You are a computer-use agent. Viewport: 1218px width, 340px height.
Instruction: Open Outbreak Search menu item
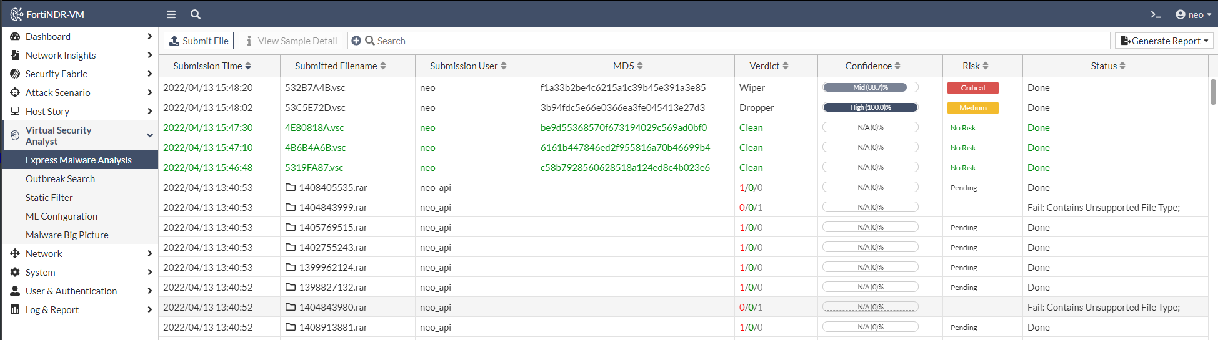click(60, 179)
